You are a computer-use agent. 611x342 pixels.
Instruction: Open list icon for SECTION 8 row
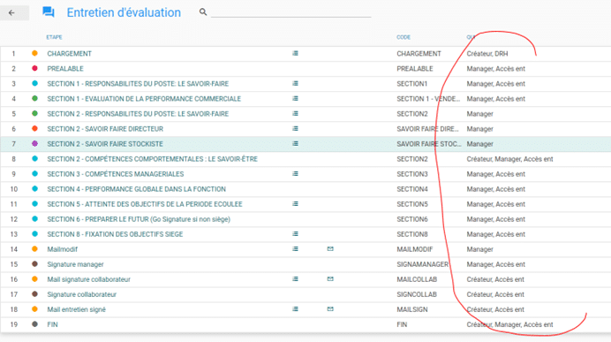click(x=296, y=234)
